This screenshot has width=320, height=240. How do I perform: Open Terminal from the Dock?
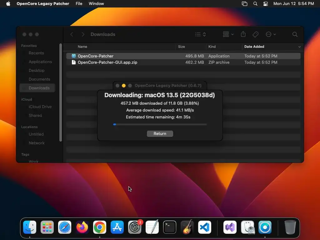pos(170,227)
